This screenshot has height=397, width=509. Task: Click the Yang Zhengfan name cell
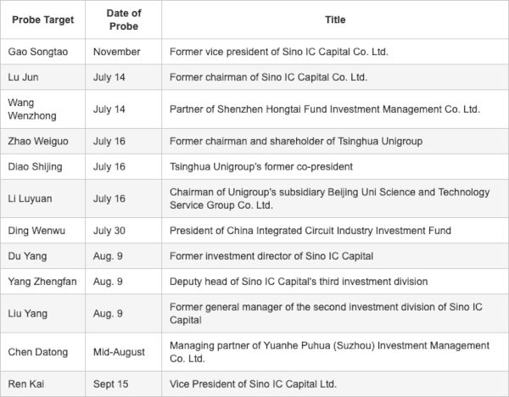pos(42,281)
